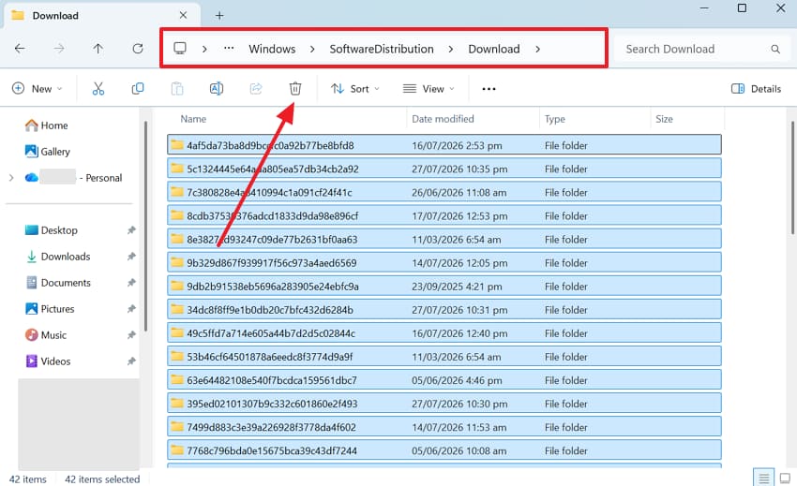Open Music in quick access

(x=46, y=335)
